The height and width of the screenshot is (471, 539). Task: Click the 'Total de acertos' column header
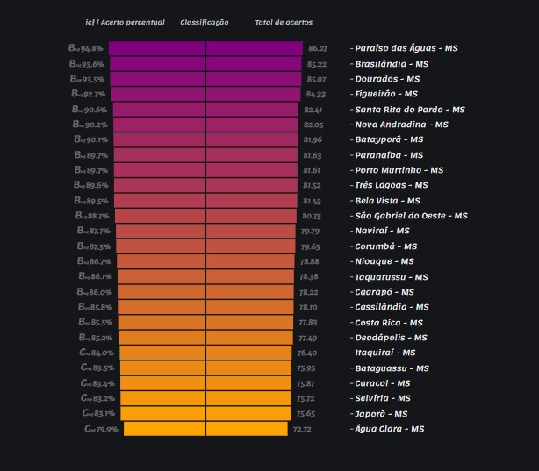283,22
